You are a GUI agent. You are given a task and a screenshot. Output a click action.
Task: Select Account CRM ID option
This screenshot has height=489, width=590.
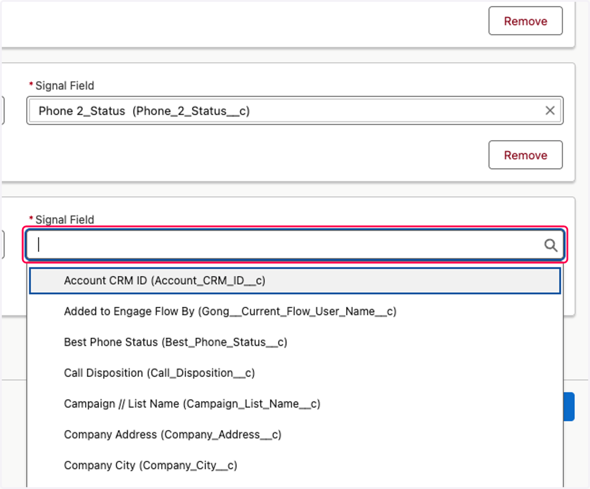[295, 281]
